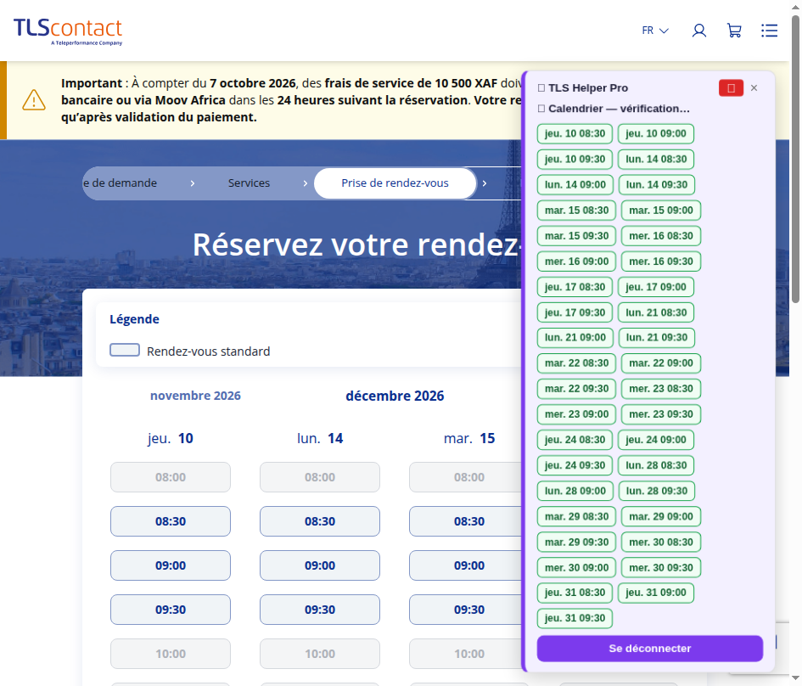The width and height of the screenshot is (802, 686).
Task: Click helper chip mer. 23 09:00
Action: pos(576,414)
